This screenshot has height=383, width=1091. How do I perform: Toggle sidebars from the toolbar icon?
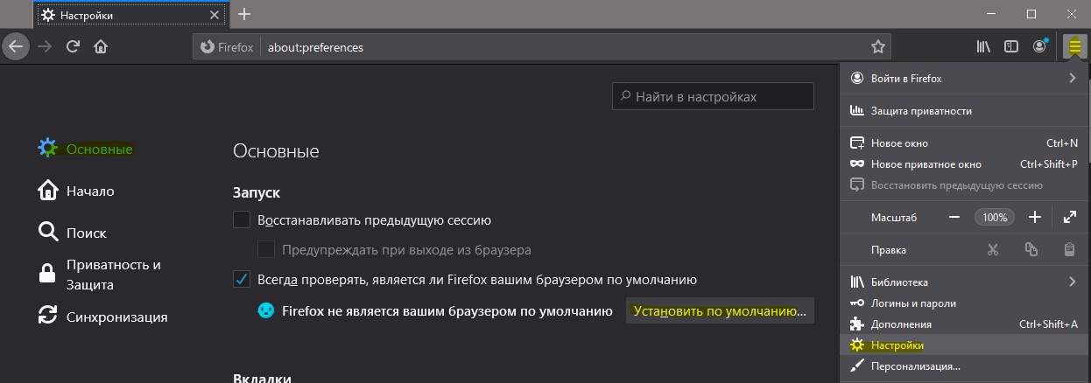pyautogui.click(x=1011, y=46)
